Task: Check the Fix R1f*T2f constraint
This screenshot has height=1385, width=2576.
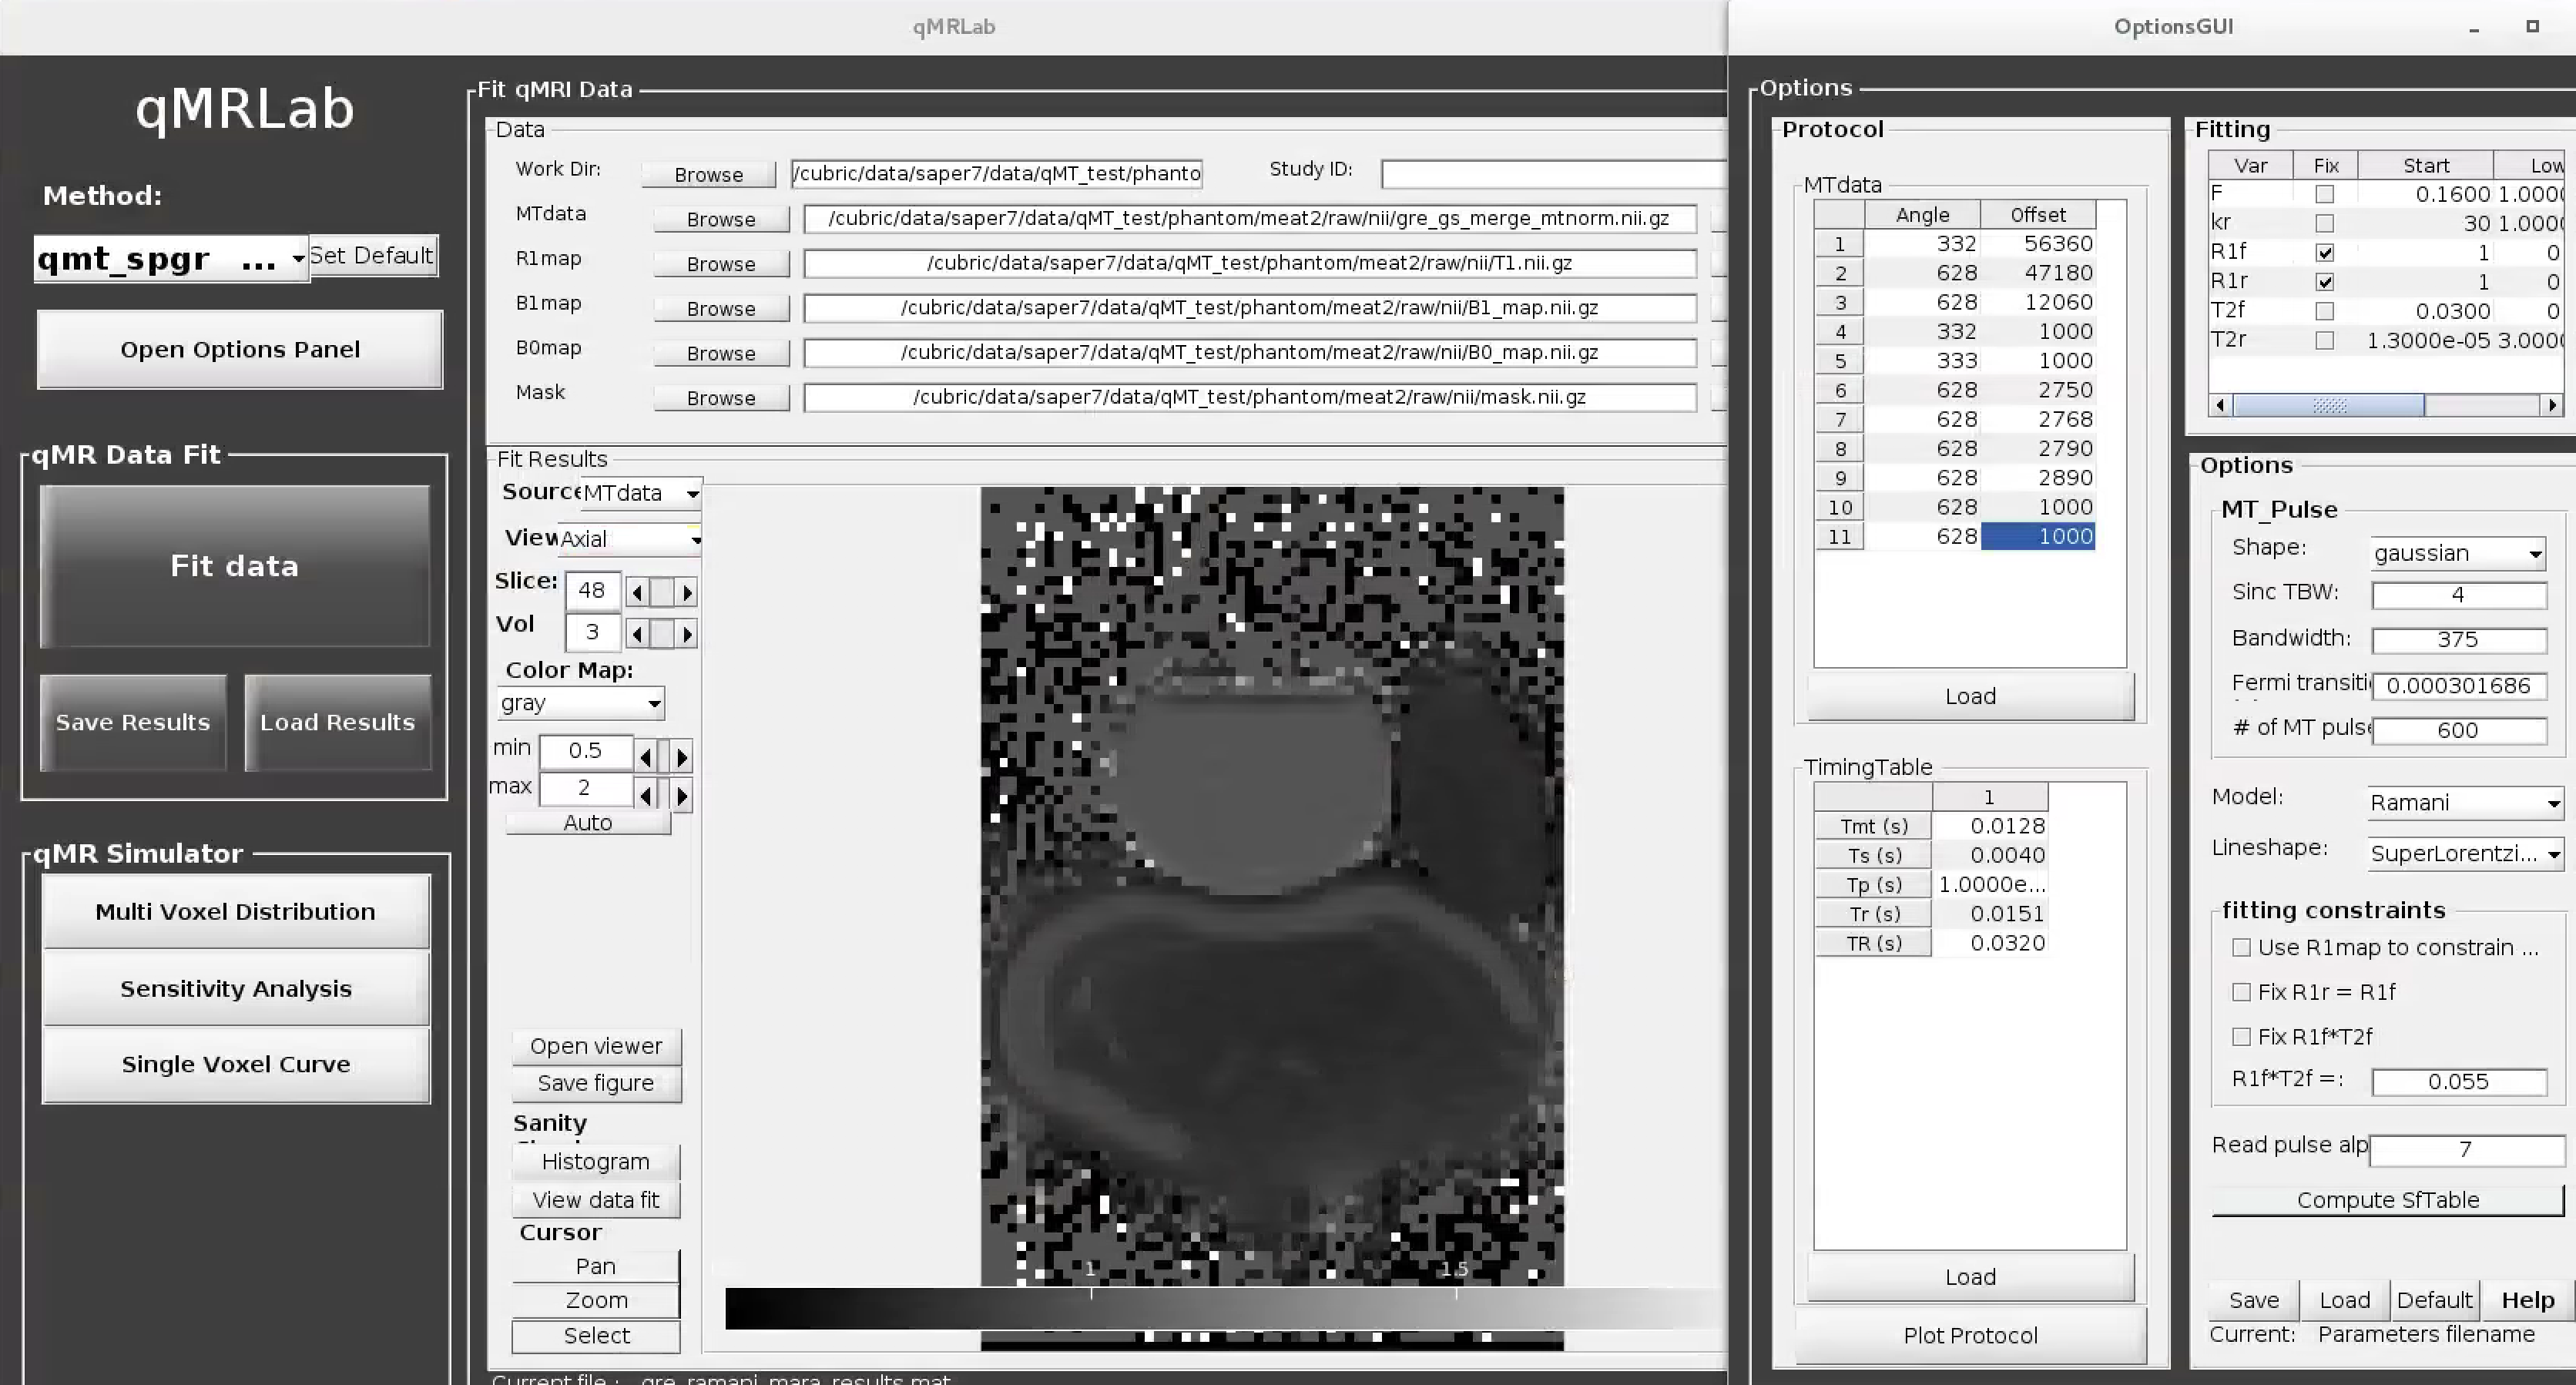Action: coord(2240,1037)
